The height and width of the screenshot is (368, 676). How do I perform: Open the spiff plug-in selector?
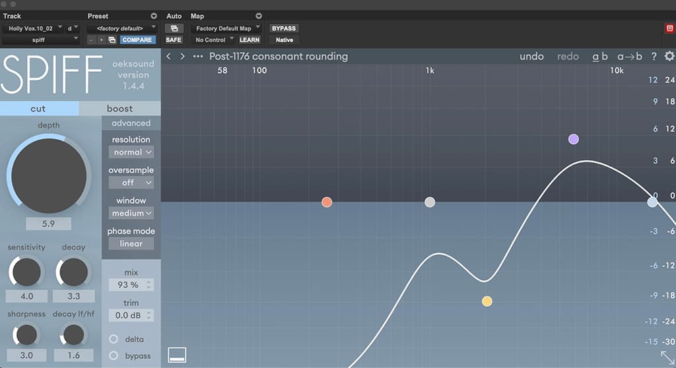pos(40,40)
